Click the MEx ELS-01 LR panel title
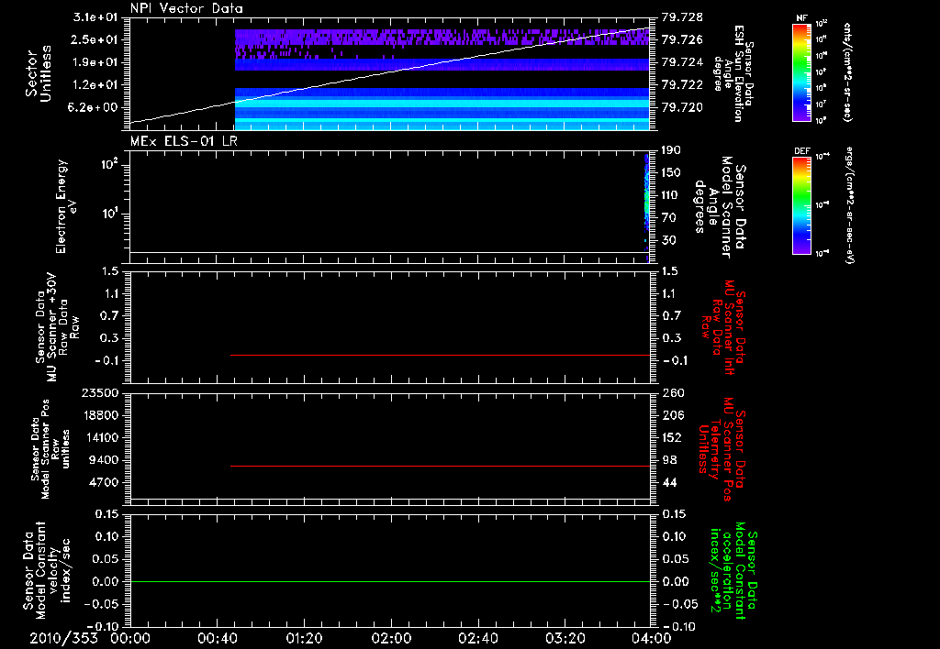Image resolution: width=940 pixels, height=649 pixels. pos(184,140)
